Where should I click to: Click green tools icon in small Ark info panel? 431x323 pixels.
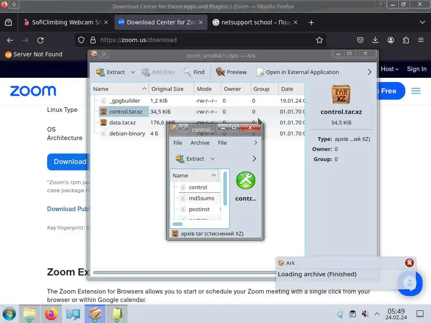coord(246,180)
